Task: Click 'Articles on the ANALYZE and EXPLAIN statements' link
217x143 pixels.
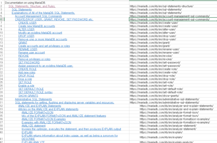Action: click(x=48, y=109)
